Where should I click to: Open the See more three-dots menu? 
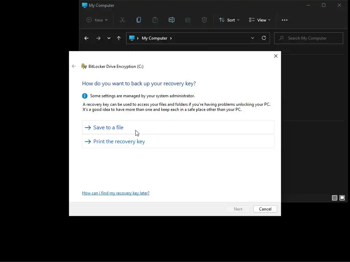click(x=285, y=20)
